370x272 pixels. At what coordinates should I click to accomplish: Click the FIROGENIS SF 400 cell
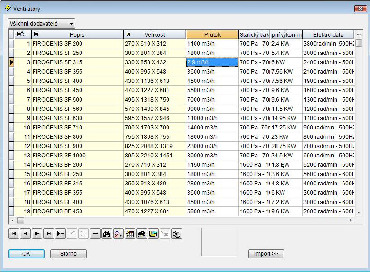tap(77, 81)
